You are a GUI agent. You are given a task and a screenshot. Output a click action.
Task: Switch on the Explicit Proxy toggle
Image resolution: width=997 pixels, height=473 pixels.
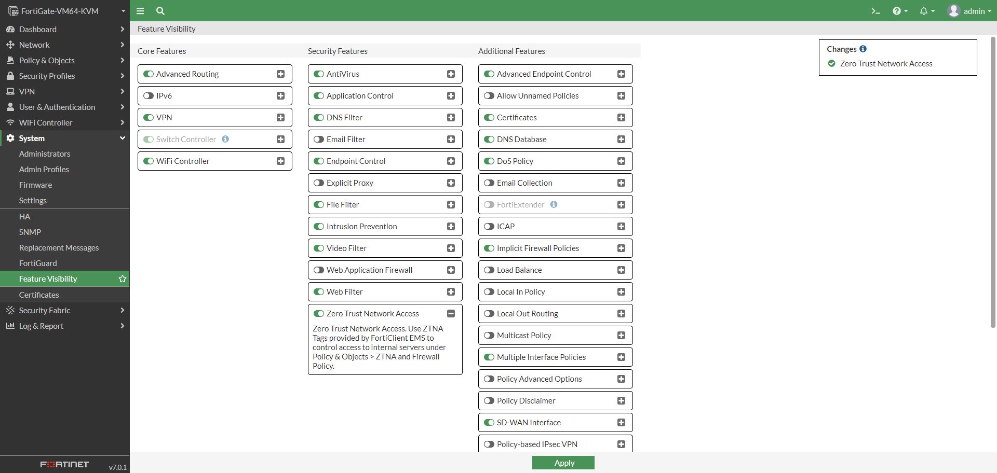pyautogui.click(x=319, y=183)
